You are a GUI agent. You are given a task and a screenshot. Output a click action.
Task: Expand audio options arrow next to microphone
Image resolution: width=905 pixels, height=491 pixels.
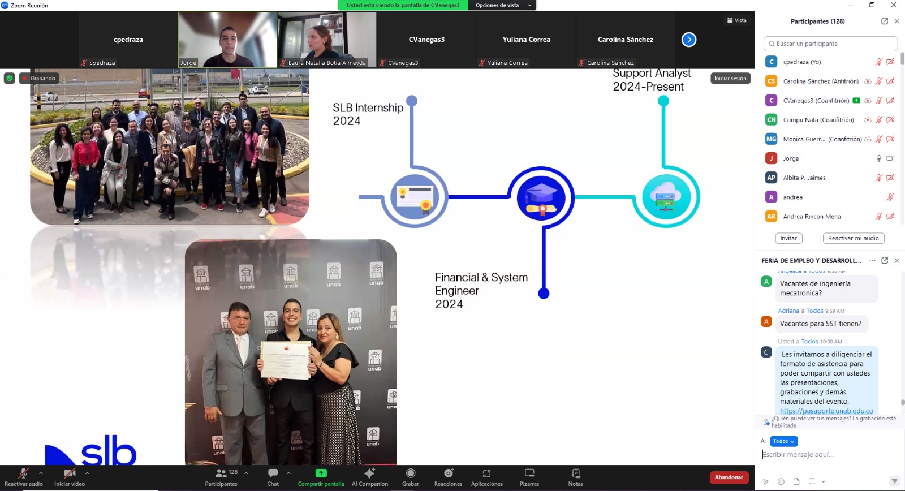click(41, 473)
